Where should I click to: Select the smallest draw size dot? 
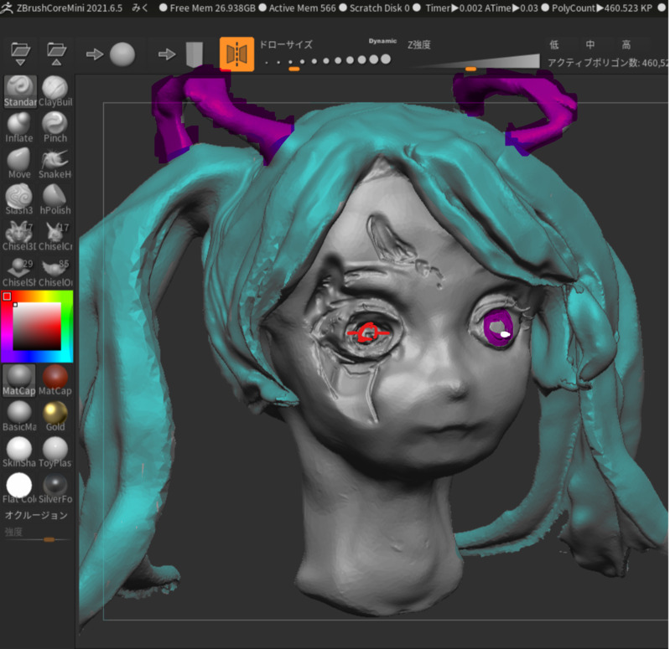tap(267, 63)
